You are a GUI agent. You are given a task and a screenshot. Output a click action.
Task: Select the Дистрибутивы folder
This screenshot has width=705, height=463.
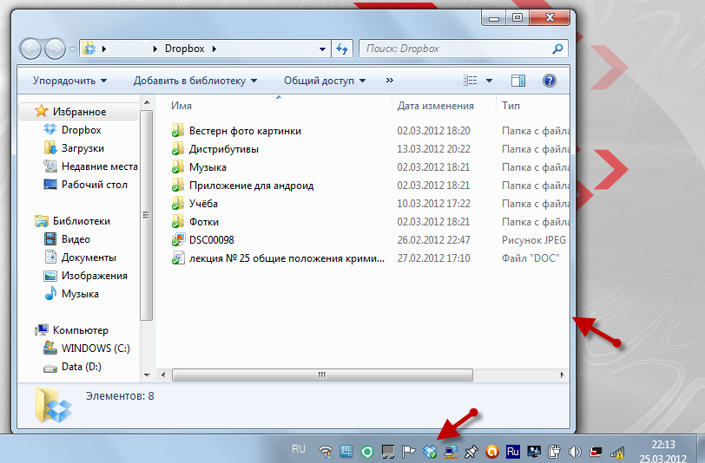[223, 149]
